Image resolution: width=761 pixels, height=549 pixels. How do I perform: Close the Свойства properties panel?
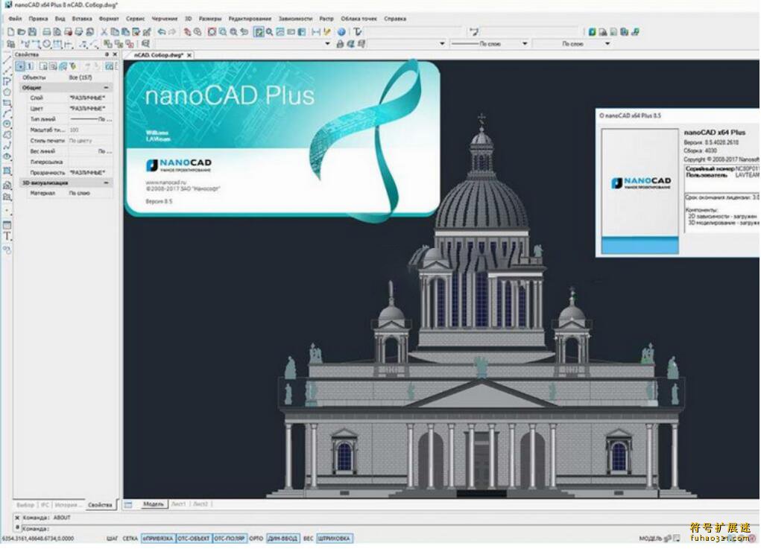115,55
